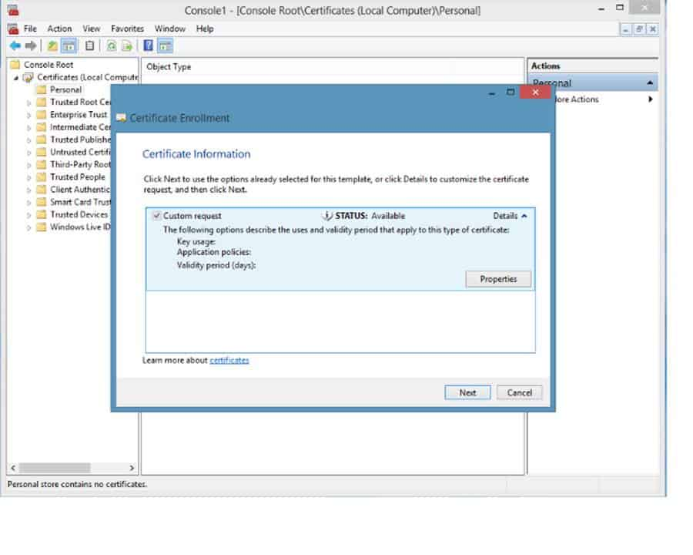Viewport: 693px width, 555px height.
Task: Click the status bar text about Personal store
Action: click(x=77, y=484)
